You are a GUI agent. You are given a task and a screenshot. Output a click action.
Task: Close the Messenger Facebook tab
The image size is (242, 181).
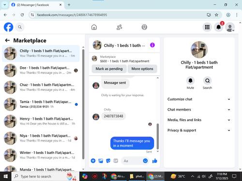[x=60, y=5]
